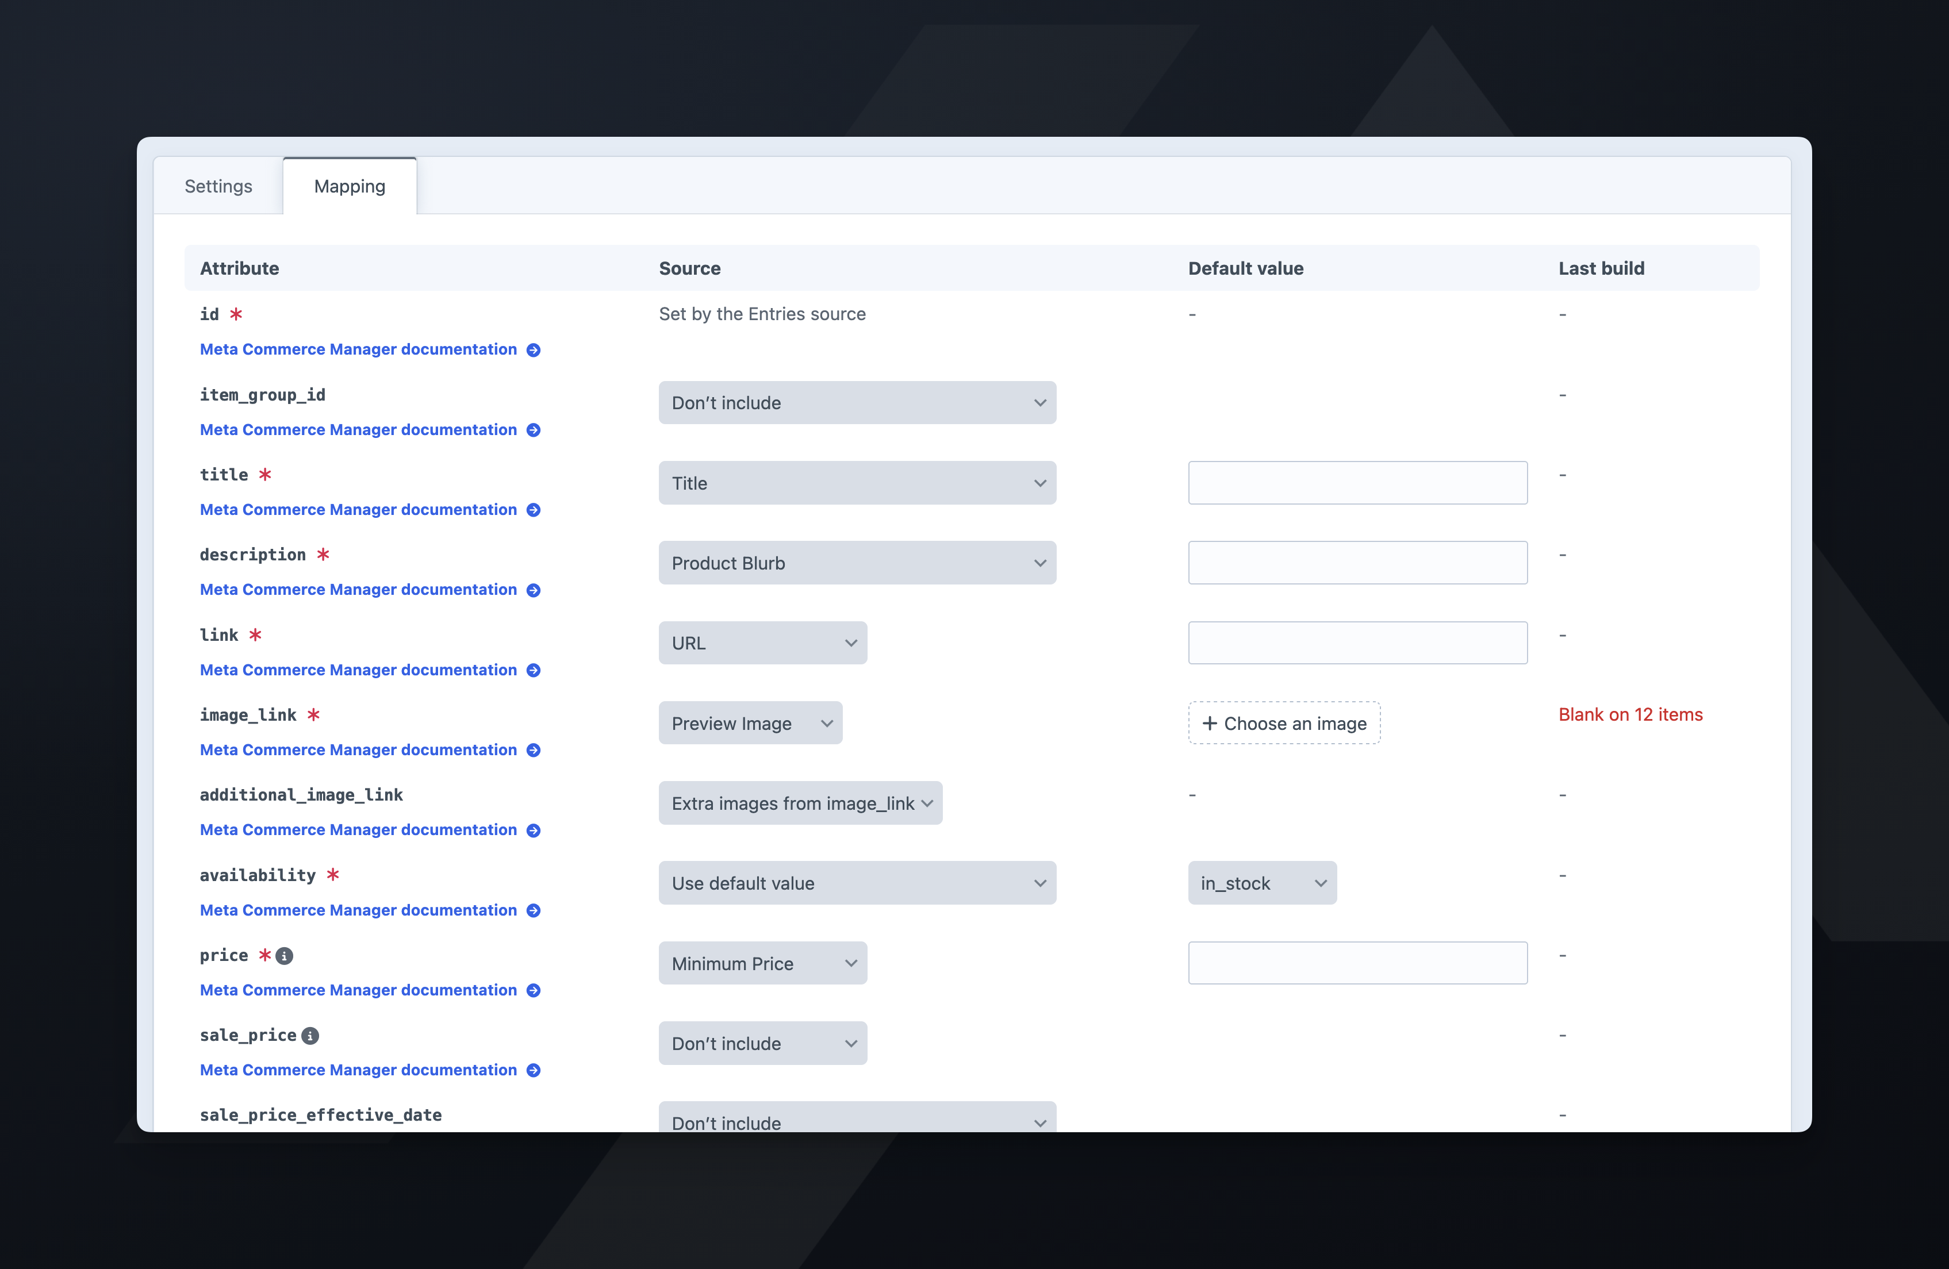This screenshot has width=1949, height=1269.
Task: Click the item_group_id attribute name
Action: coord(263,395)
